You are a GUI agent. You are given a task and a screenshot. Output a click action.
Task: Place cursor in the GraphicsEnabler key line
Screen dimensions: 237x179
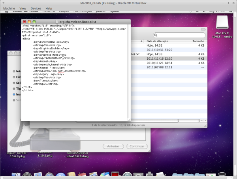click(x=51, y=48)
